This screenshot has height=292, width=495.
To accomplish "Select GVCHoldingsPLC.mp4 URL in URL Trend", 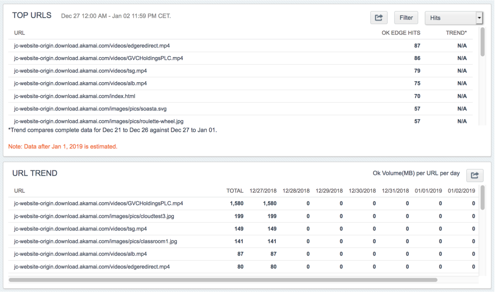I will pos(98,203).
